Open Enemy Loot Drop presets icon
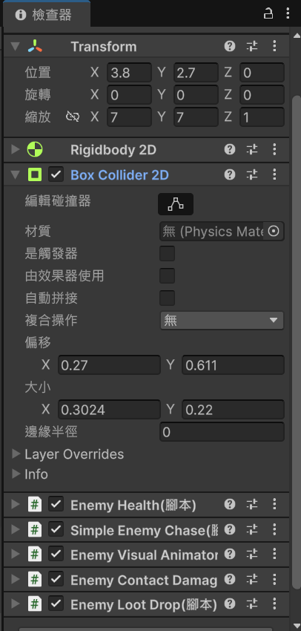 point(252,604)
